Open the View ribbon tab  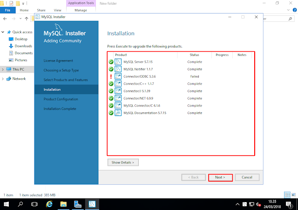point(58,10)
